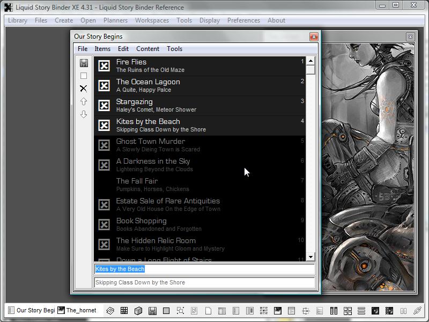Select the Book Shopping list entry

pyautogui.click(x=142, y=221)
